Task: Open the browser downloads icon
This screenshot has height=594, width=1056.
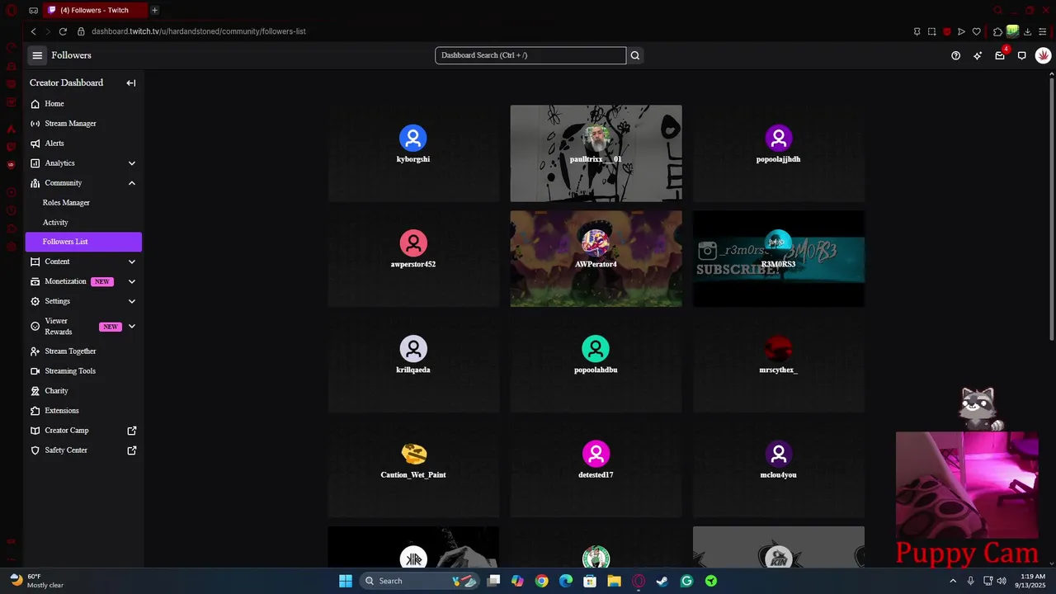Action: [1027, 31]
